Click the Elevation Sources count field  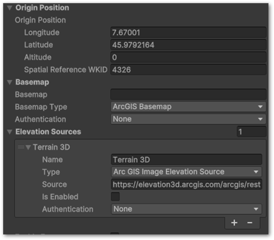point(251,132)
